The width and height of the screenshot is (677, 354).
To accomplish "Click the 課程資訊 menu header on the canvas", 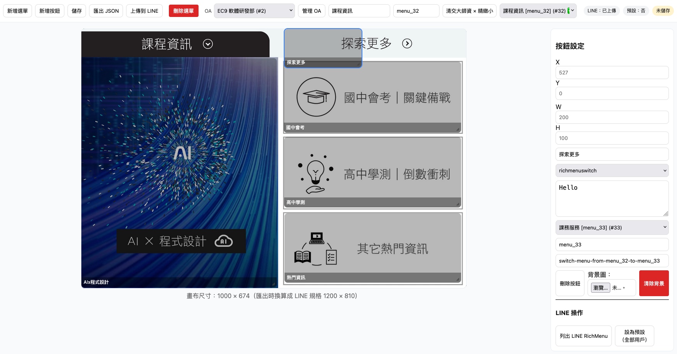I will coord(167,44).
